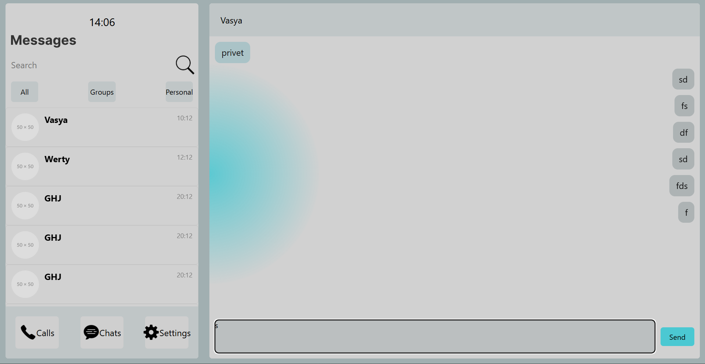705x364 pixels.
Task: Click the phone icon on Calls
Action: click(28, 332)
